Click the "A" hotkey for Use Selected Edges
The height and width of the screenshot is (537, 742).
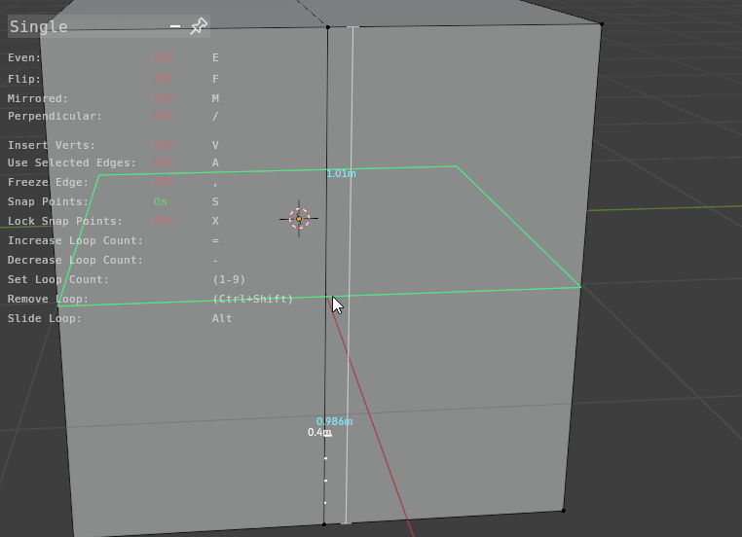(x=215, y=162)
